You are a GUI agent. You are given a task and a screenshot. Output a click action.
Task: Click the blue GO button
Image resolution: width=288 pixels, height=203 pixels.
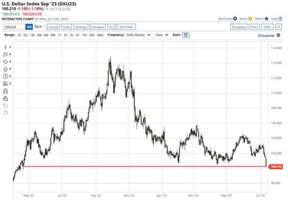29,27
